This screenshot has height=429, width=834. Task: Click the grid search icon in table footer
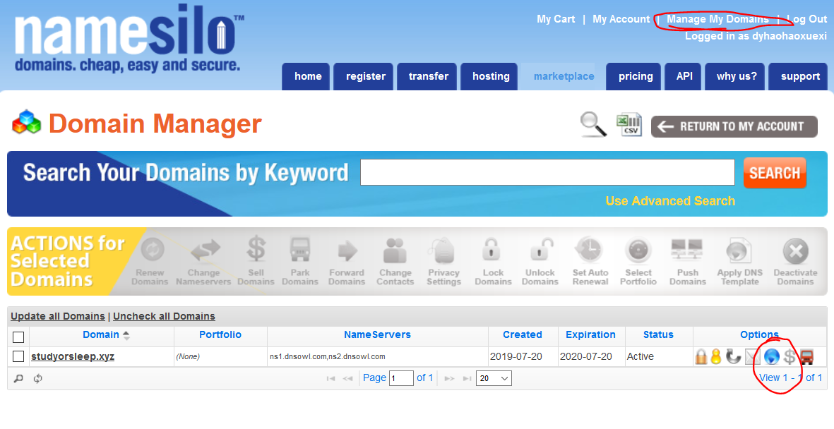click(18, 378)
